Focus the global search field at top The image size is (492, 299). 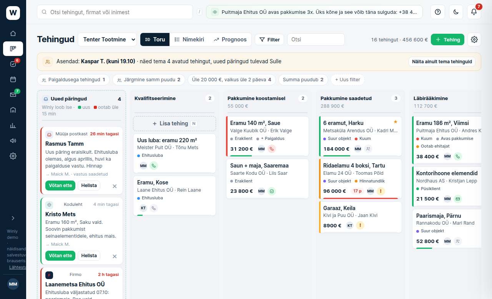[115, 12]
